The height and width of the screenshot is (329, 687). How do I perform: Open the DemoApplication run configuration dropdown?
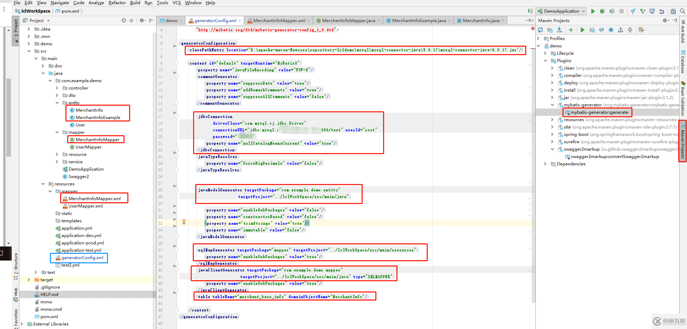click(x=561, y=11)
